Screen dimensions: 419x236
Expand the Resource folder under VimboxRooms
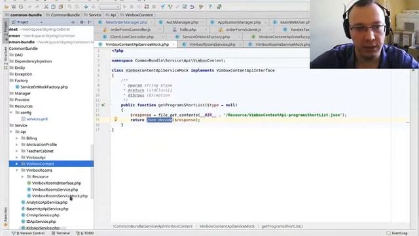[x=22, y=176]
